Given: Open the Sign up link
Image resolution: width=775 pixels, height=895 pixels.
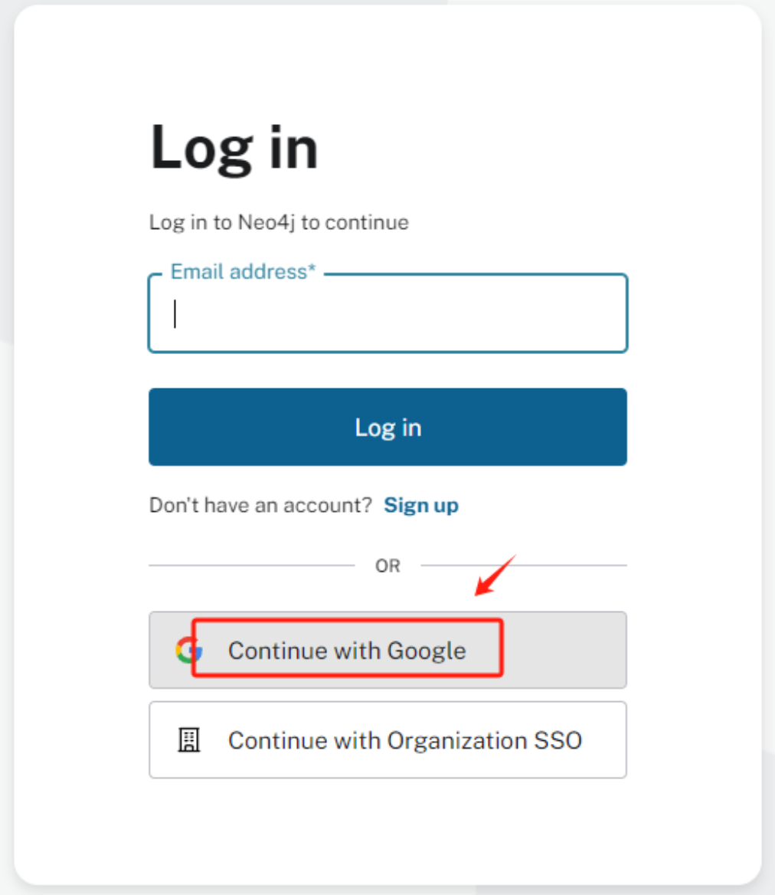Looking at the screenshot, I should (x=421, y=506).
